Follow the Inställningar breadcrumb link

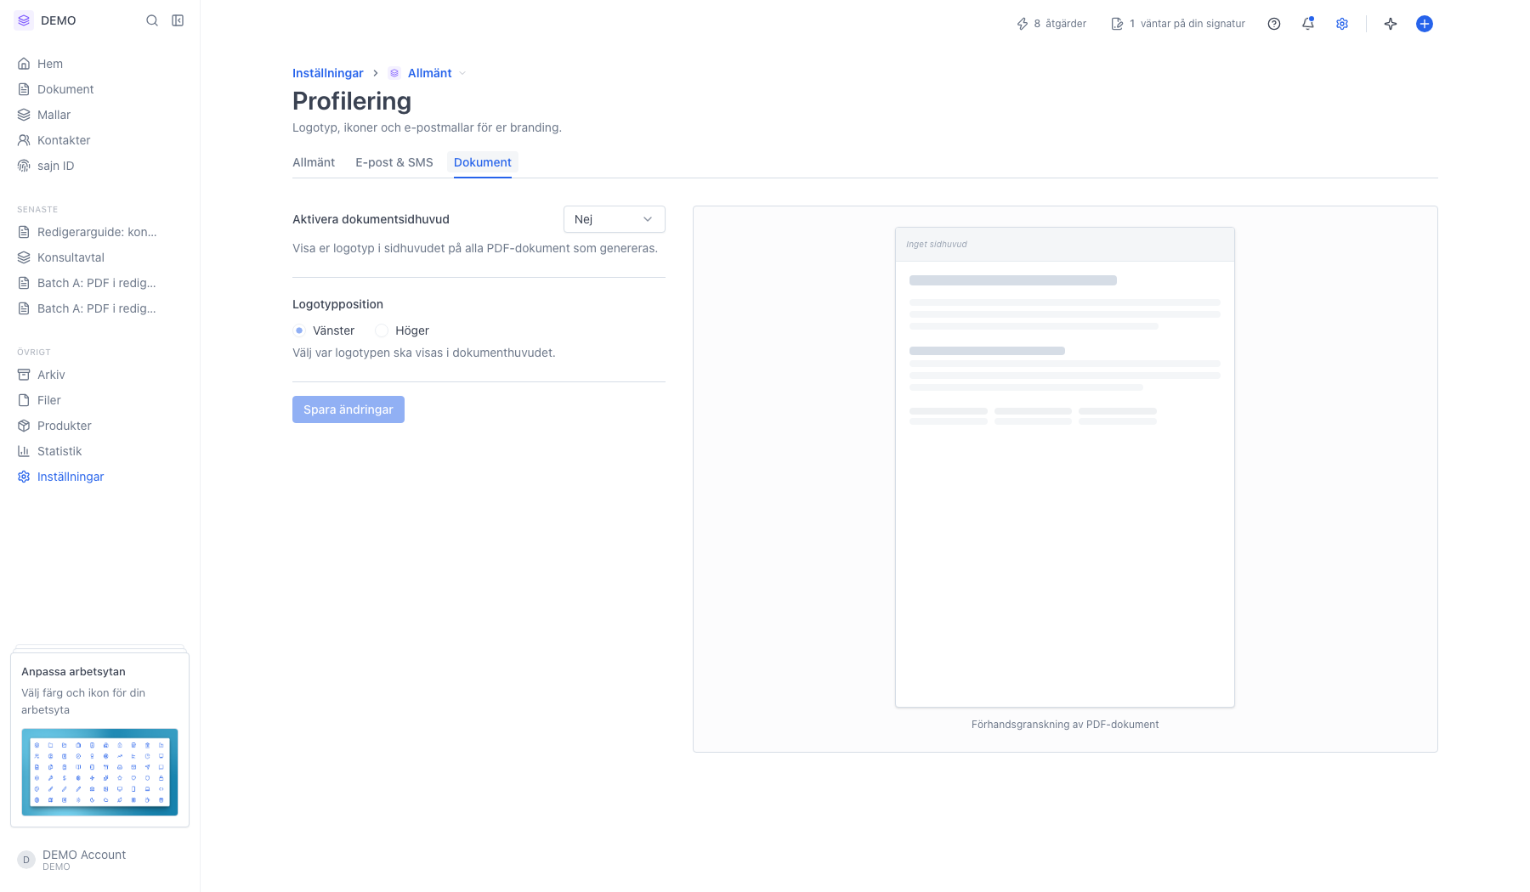click(328, 73)
